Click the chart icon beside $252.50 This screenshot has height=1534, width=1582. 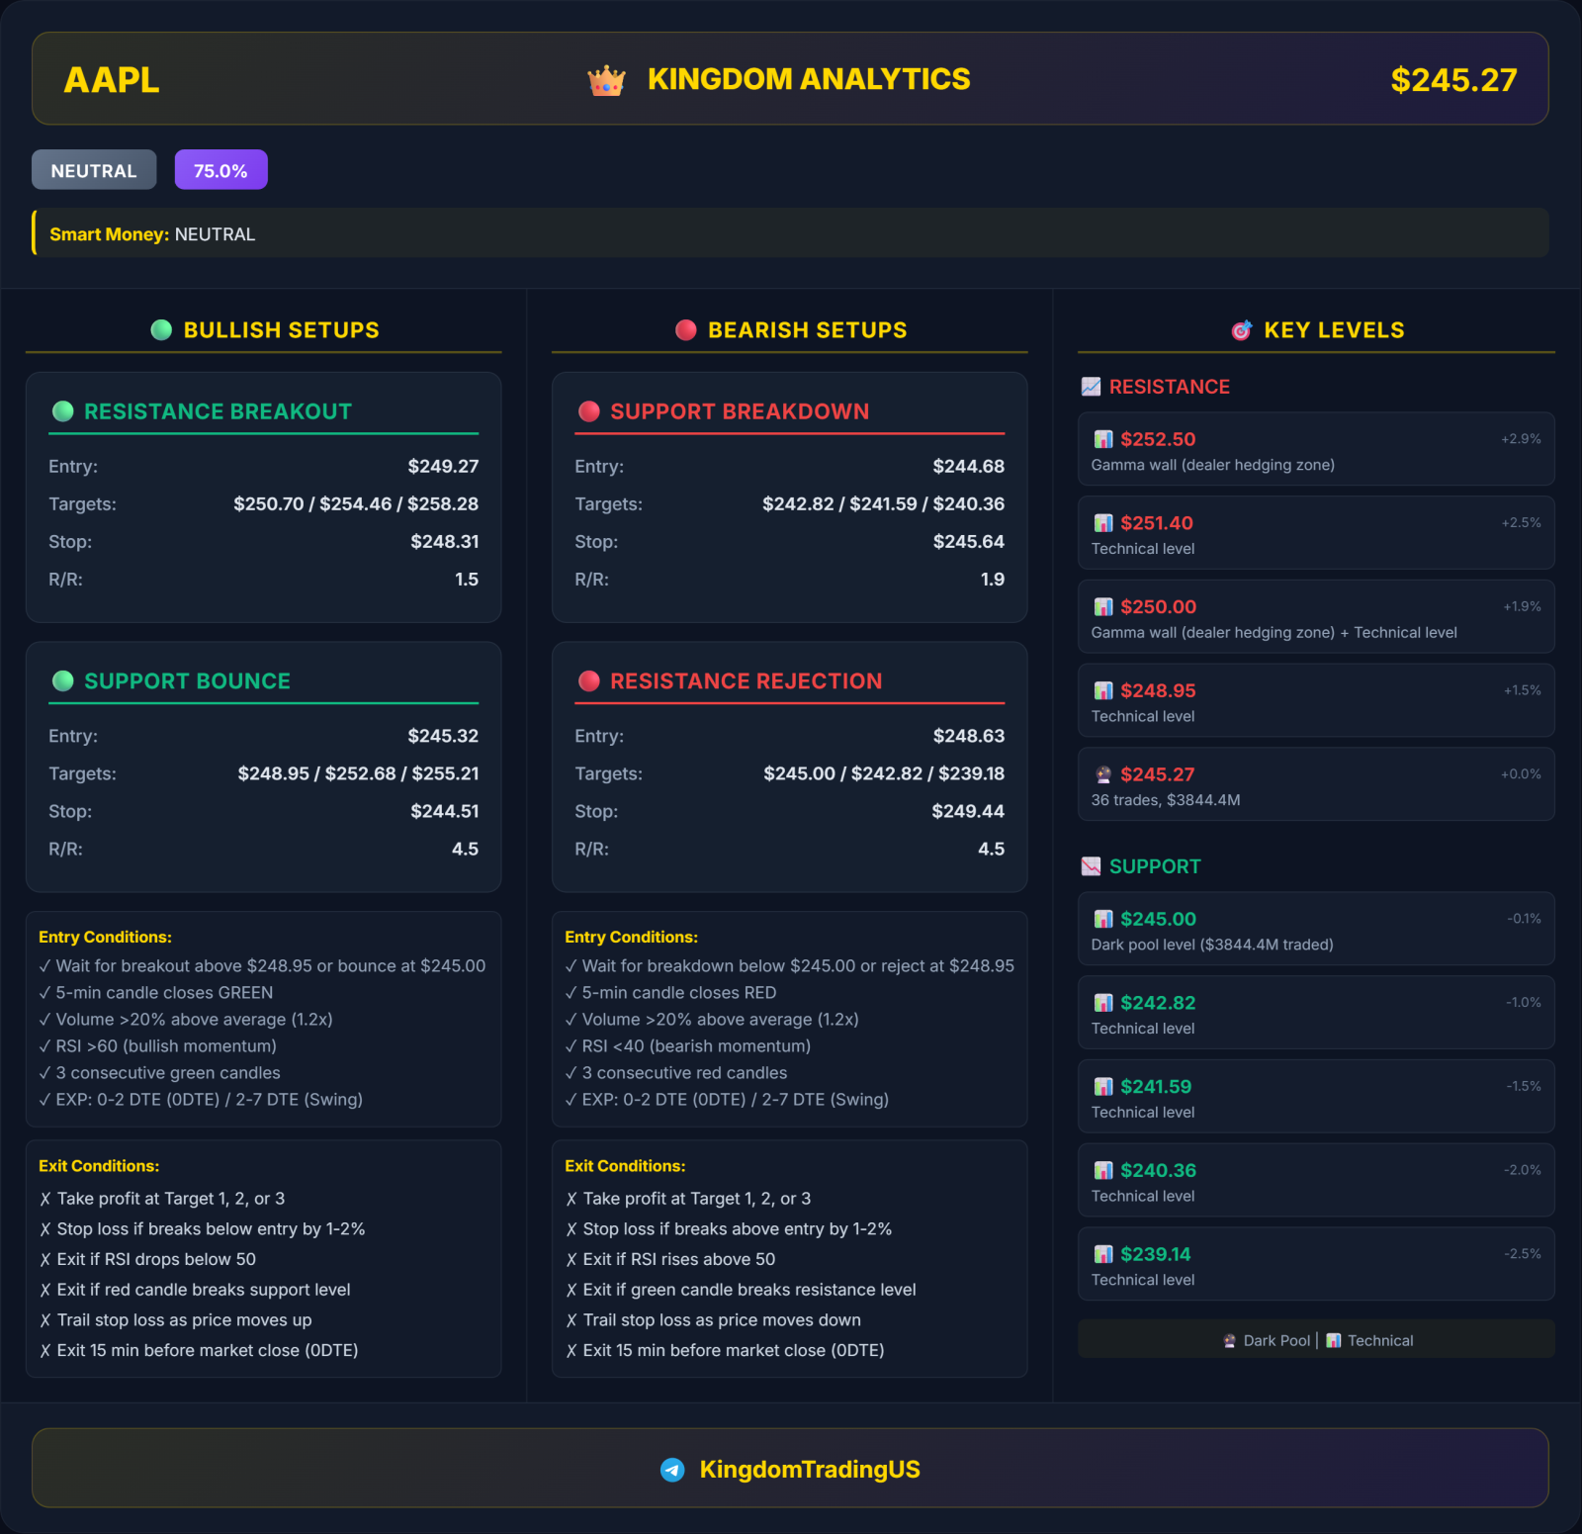coord(1103,439)
